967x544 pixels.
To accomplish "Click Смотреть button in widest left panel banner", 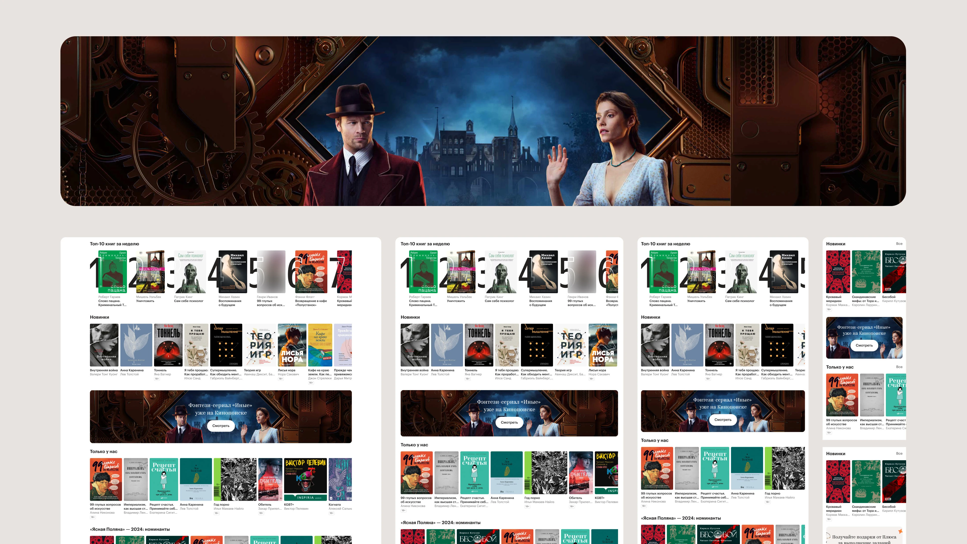I will (221, 426).
